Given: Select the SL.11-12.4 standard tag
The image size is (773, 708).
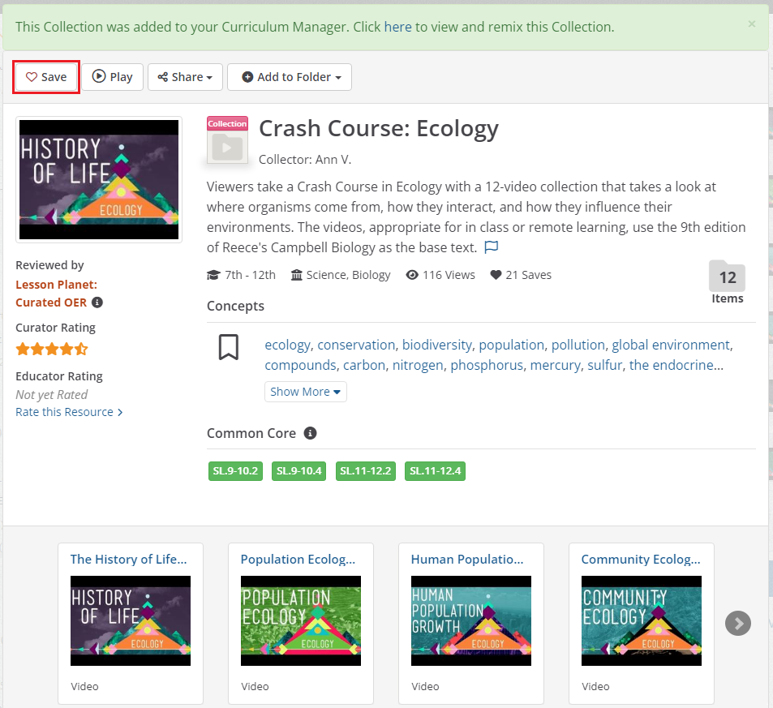Looking at the screenshot, I should [435, 471].
